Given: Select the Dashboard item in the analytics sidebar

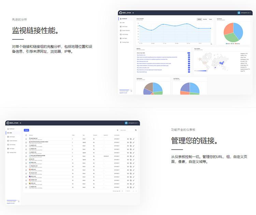Looking at the screenshot, I should pyautogui.click(x=124, y=18).
